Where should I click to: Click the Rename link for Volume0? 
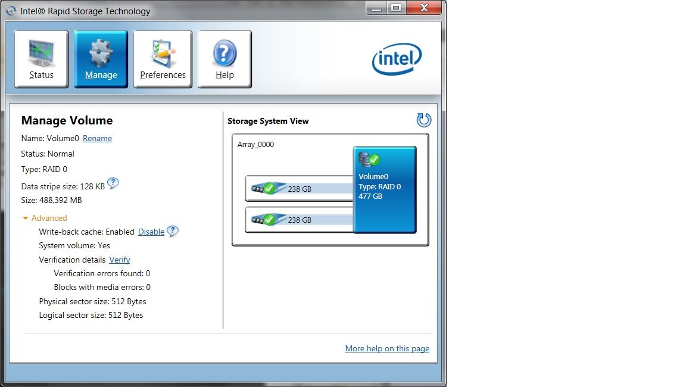click(x=97, y=138)
